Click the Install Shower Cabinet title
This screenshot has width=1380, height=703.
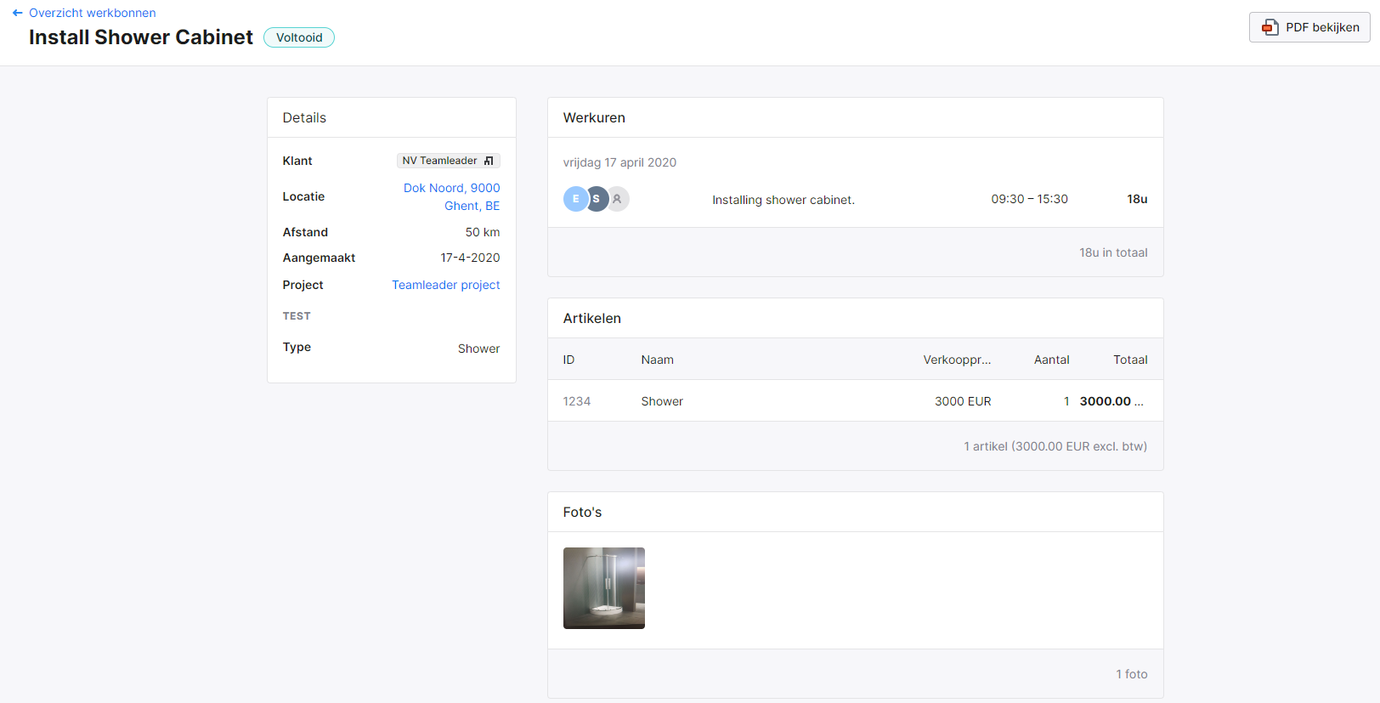141,37
